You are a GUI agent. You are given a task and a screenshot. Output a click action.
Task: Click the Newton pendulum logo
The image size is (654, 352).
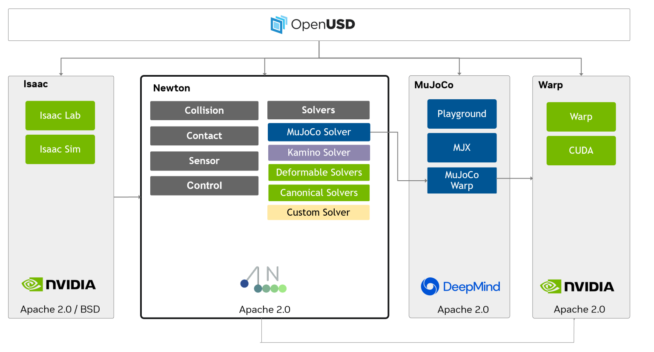264,280
